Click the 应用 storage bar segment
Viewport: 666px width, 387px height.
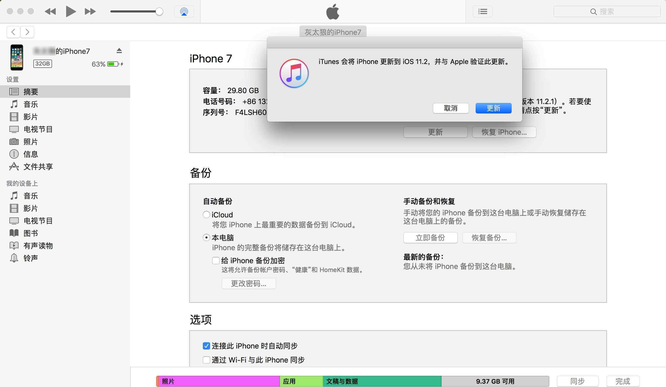pyautogui.click(x=301, y=381)
